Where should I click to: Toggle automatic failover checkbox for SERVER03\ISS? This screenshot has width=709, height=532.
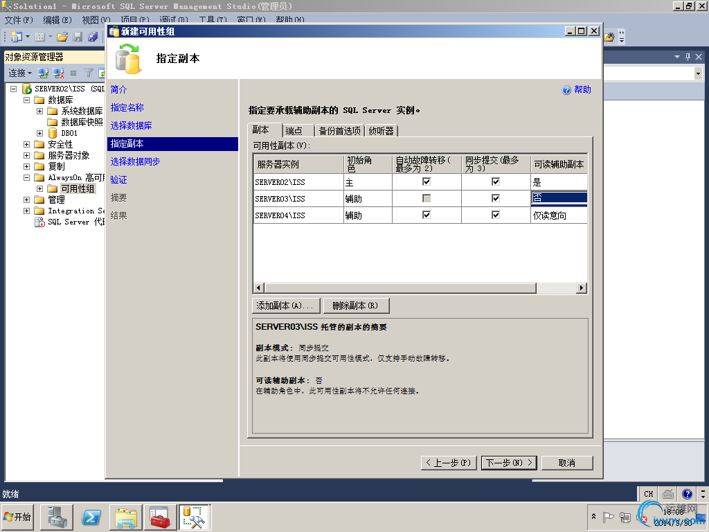coord(427,198)
